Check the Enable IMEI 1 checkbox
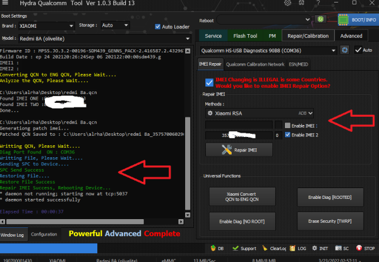Screen dimensions: 379x262 [287, 126]
